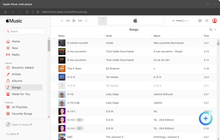Mute with the speaker icon
Image resolution: width=220 pixels, height=140 pixels.
point(174,21)
